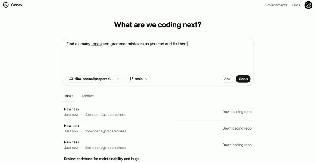Expand the tibo-openai/prepared repository dropdown chevron
The height and width of the screenshot is (163, 316).
(118, 79)
